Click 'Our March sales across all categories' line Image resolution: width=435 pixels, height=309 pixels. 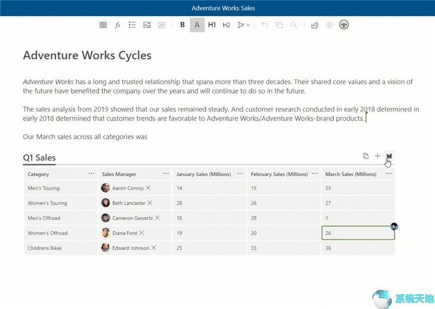click(85, 137)
